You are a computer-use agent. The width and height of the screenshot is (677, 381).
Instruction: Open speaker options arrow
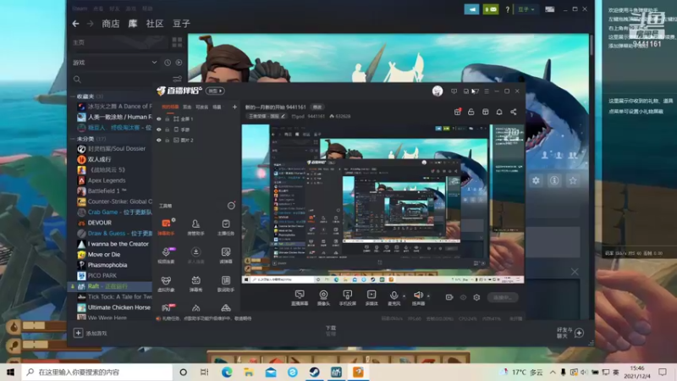coord(428,296)
